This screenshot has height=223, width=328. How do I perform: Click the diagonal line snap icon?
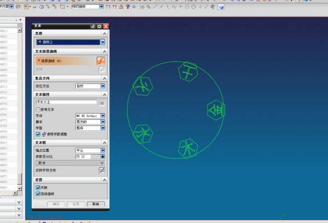(155, 7)
